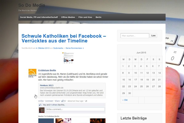Focus the Hier suchen search field
The height and width of the screenshot is (123, 184).
pyautogui.click(x=135, y=36)
